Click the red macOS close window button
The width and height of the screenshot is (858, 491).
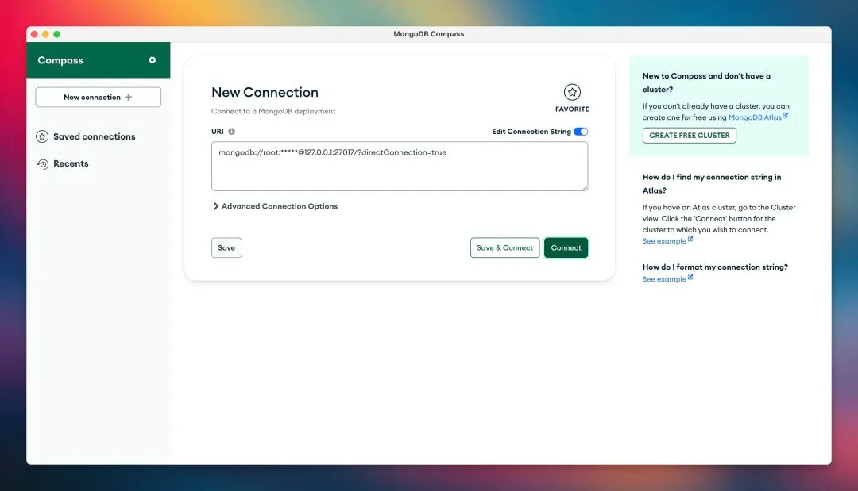point(34,34)
